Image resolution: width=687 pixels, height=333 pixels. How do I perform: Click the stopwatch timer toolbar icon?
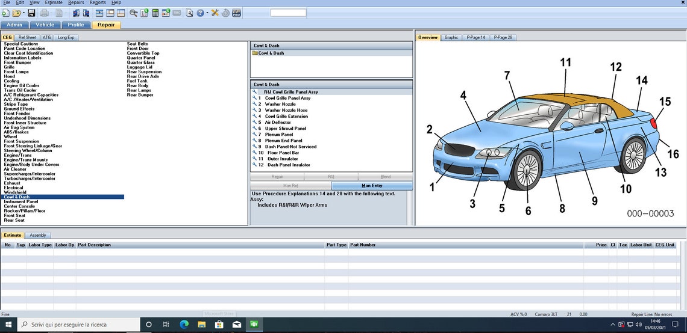click(x=225, y=13)
